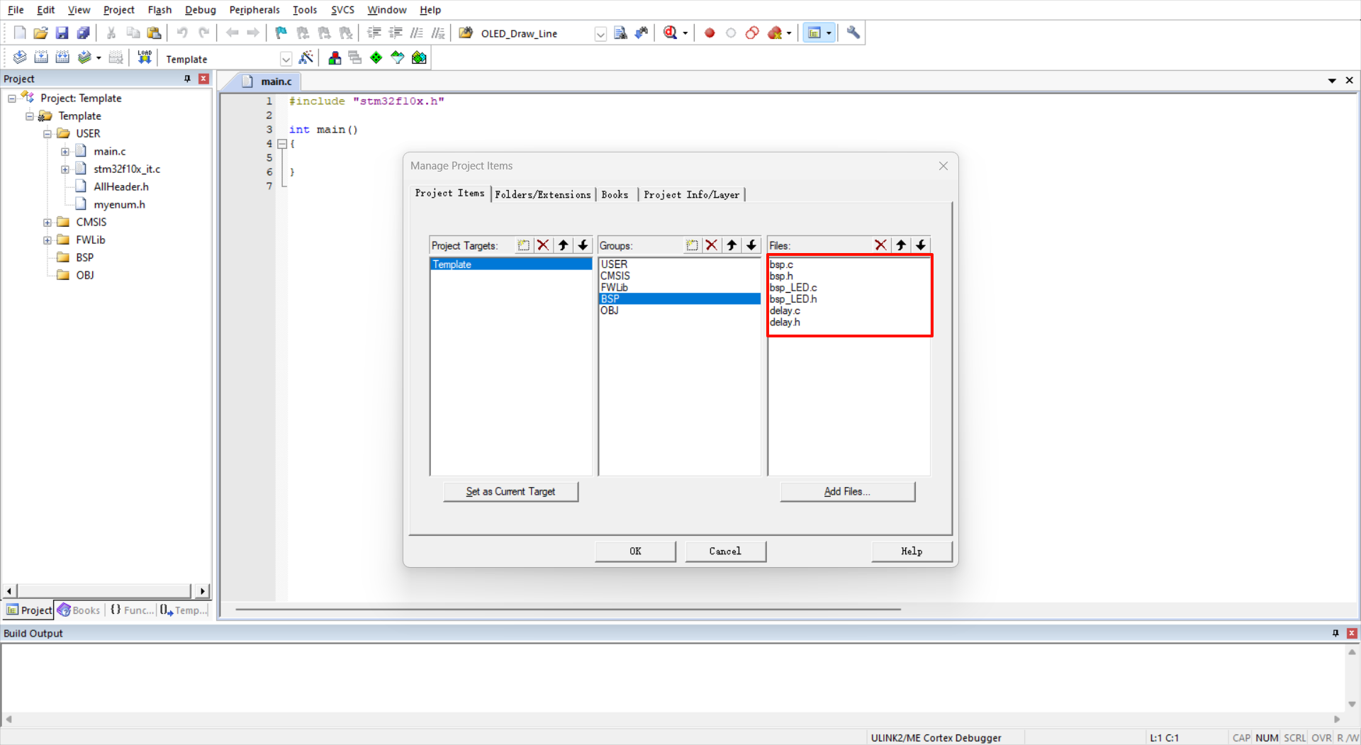The image size is (1361, 745).
Task: Expand the CMSIS folder in project tree
Action: tap(47, 223)
